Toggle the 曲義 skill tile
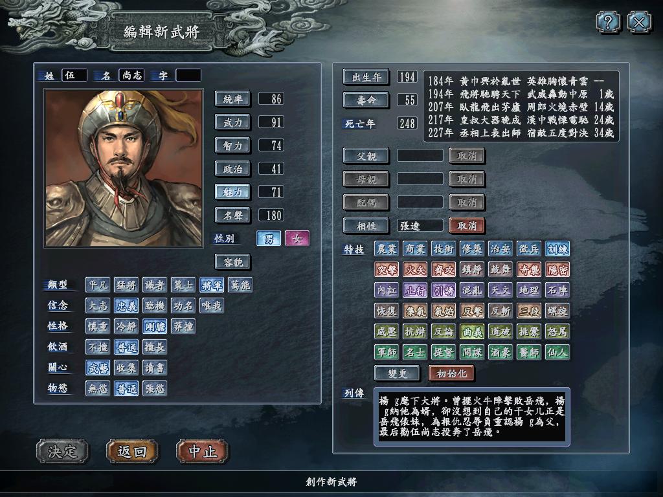663x497 pixels. coord(472,332)
